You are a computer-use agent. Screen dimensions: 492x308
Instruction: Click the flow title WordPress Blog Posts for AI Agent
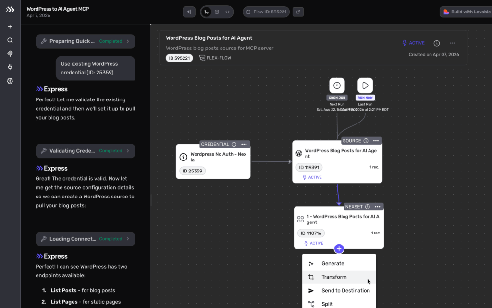(x=209, y=38)
